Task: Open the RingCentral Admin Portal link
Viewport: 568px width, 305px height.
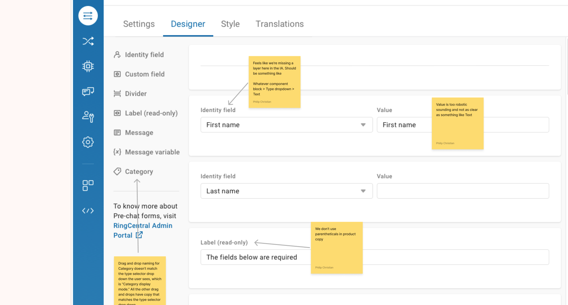Action: pos(143,230)
